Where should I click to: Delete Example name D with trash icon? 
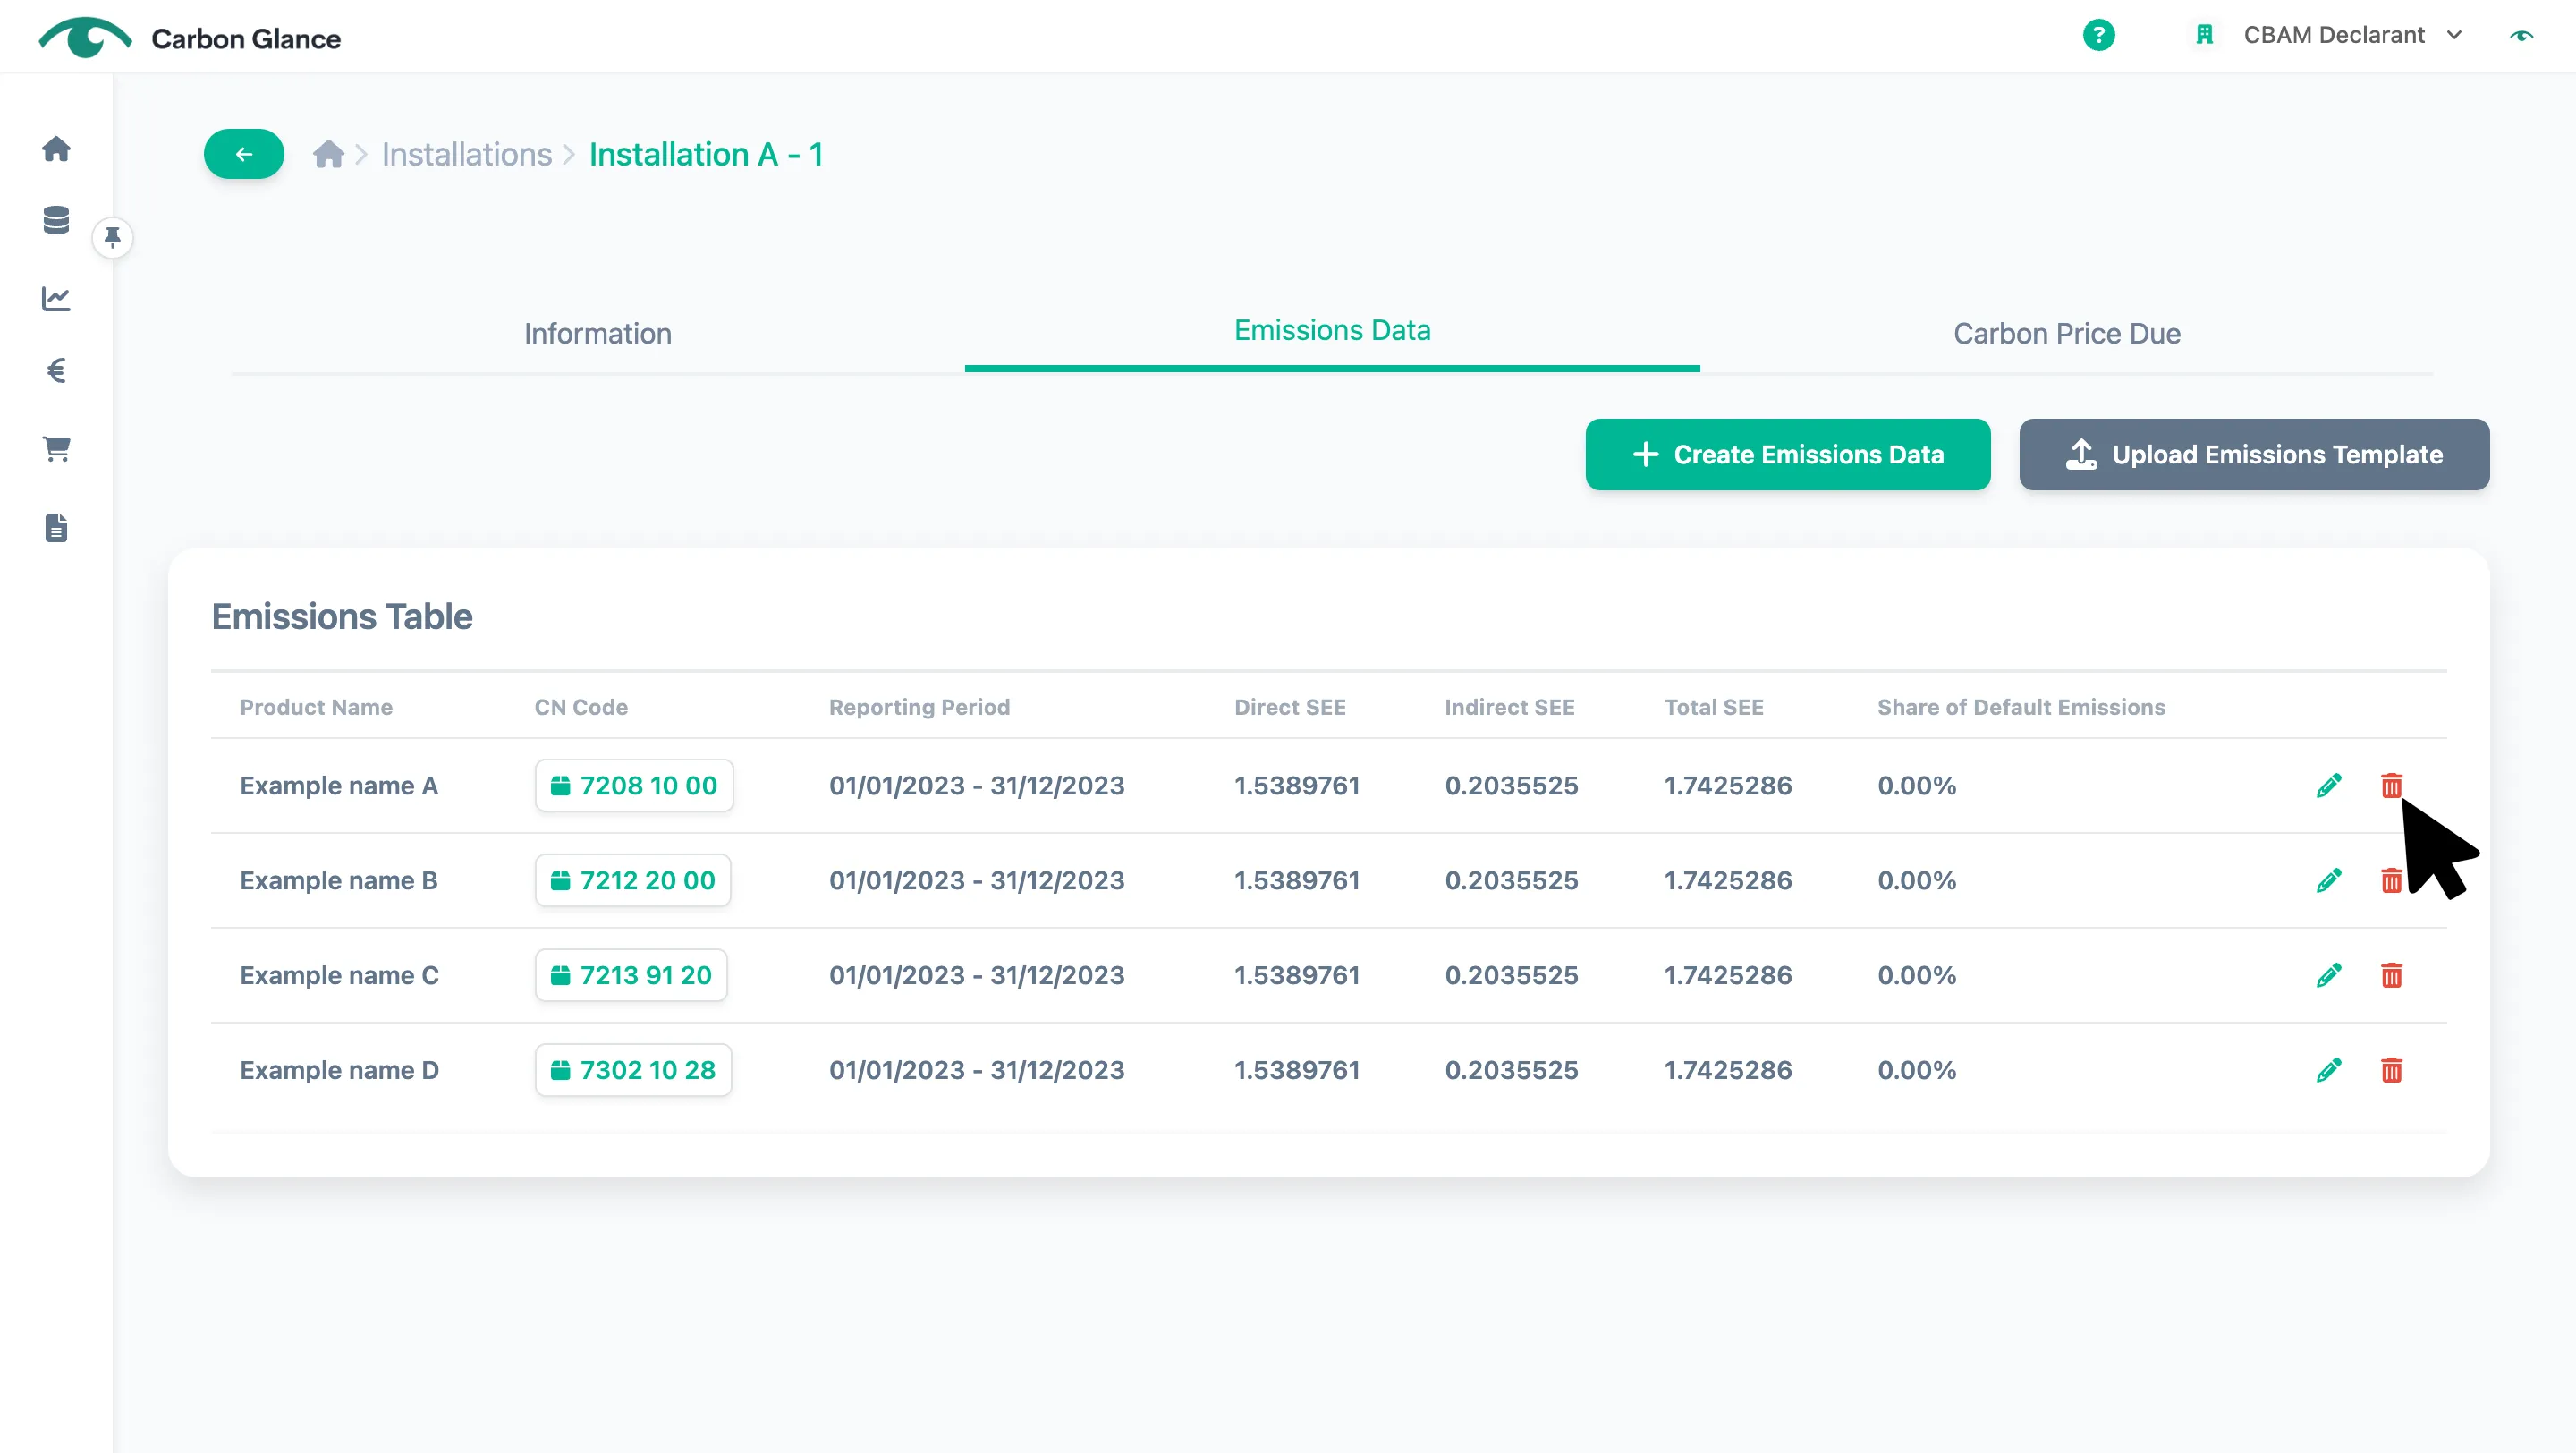pyautogui.click(x=2391, y=1070)
